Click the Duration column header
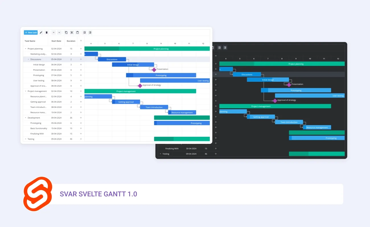370x227 pixels. (71, 41)
